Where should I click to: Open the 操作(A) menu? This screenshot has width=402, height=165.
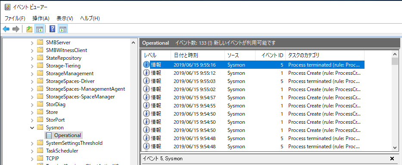41,18
